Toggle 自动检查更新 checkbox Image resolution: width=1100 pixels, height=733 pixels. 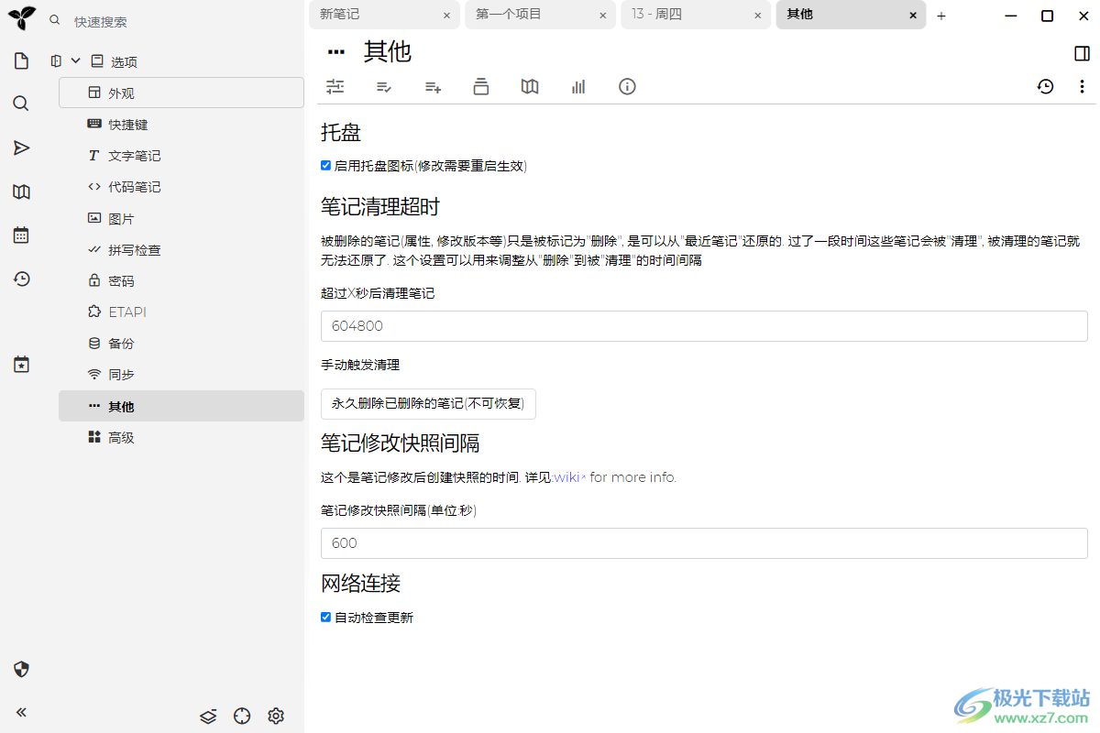click(x=325, y=618)
